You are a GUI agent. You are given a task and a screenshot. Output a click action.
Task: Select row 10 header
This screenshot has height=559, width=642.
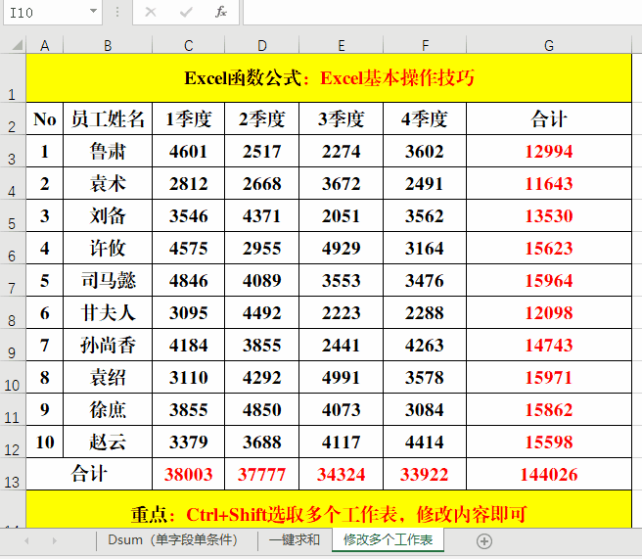(x=13, y=378)
